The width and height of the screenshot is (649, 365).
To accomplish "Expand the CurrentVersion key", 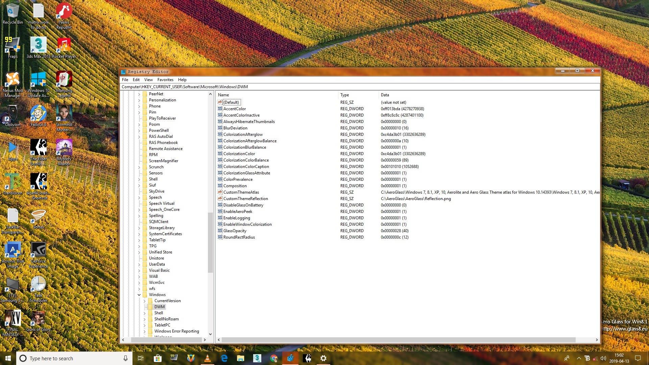I will click(x=144, y=301).
